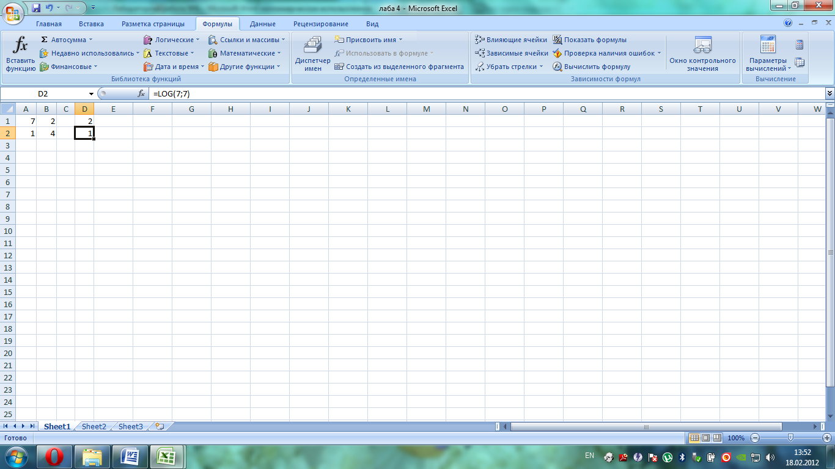Viewport: 835px width, 469px height.
Task: Click Calculate Now calculator icon
Action: 800,45
